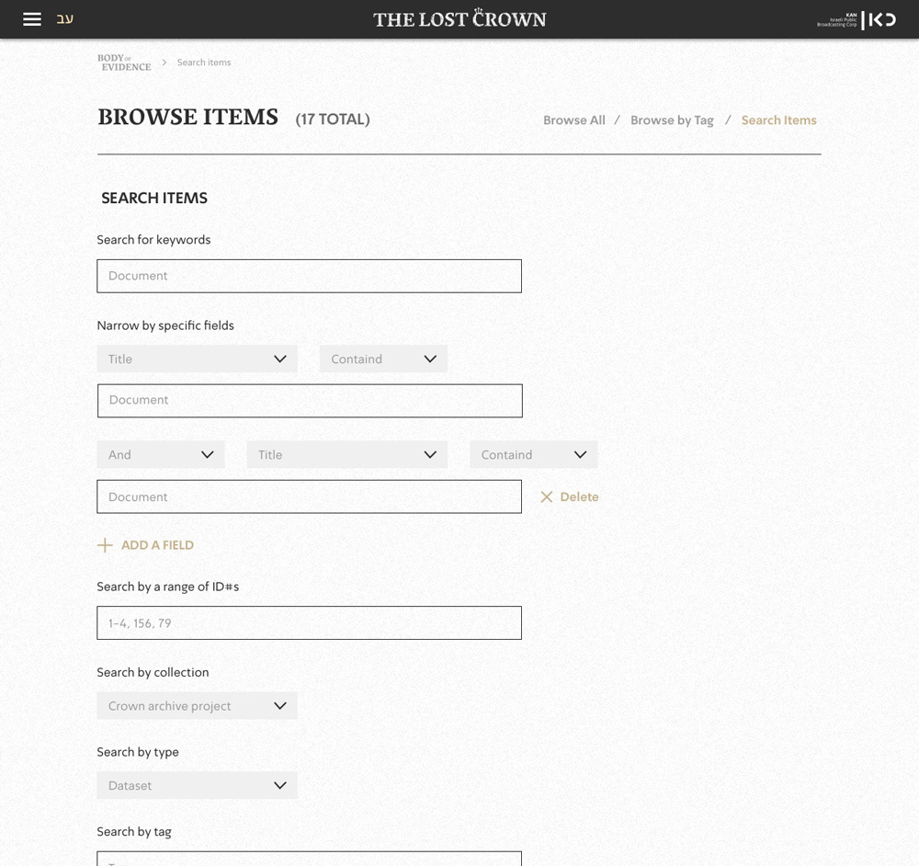Click the Search for keywords input

[309, 276]
